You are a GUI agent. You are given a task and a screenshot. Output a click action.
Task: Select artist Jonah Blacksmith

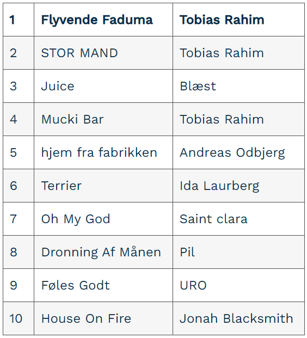(236, 318)
